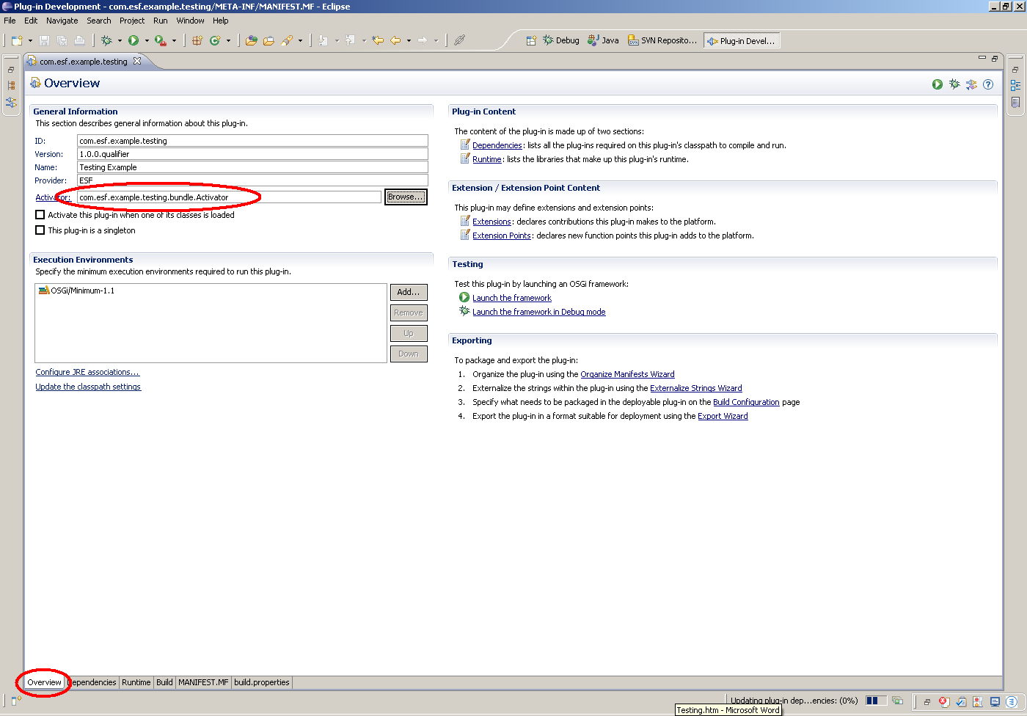1027x716 pixels.
Task: Click the Version input field
Action: 252,154
